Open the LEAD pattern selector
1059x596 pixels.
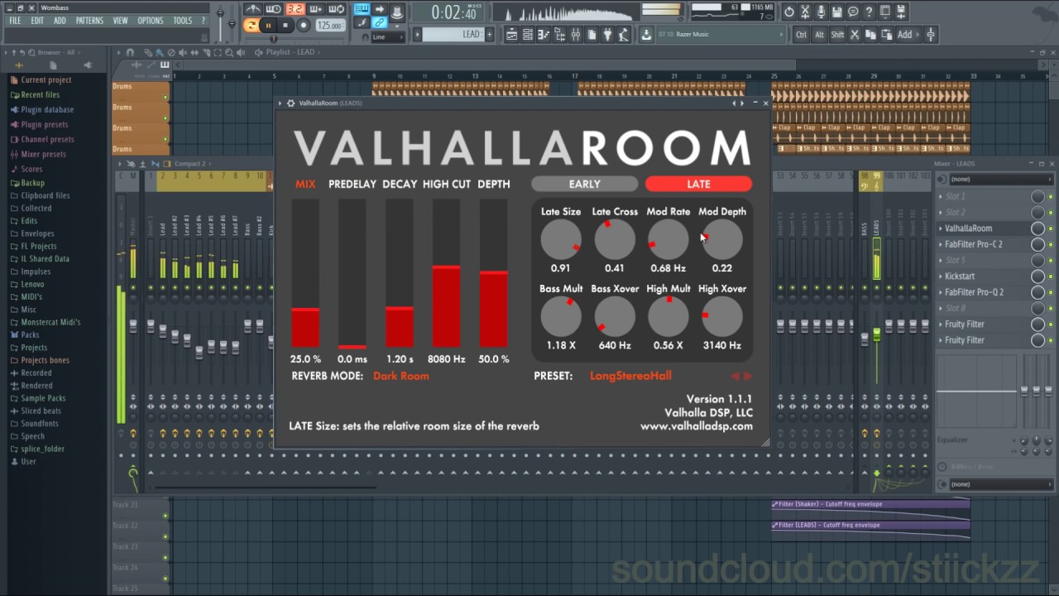click(x=453, y=34)
